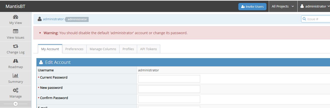This screenshot has height=108, width=330.
Task: Click the Invite Users button
Action: [252, 6]
